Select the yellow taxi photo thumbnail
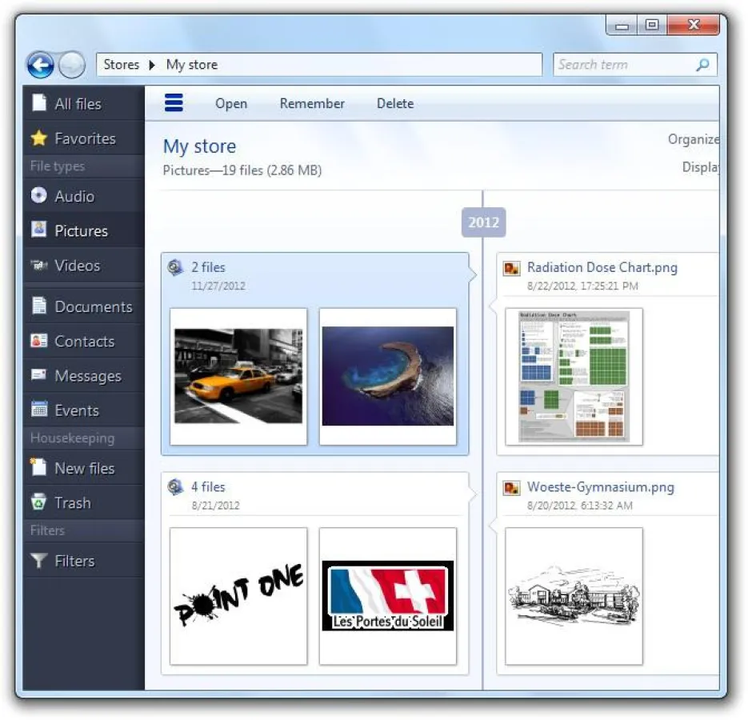The height and width of the screenshot is (720, 748). [238, 376]
